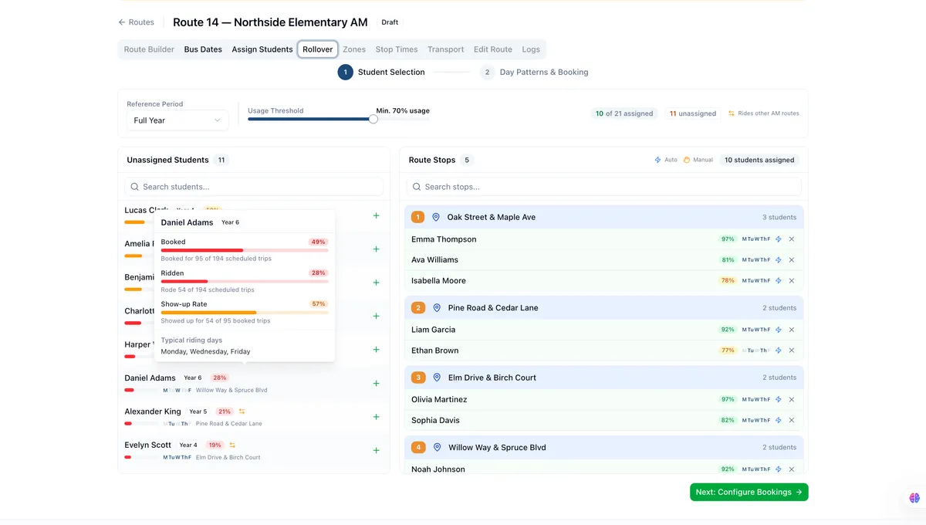Click the Manual hand legend icon
Screen dimensions: 926x525
coord(686,160)
